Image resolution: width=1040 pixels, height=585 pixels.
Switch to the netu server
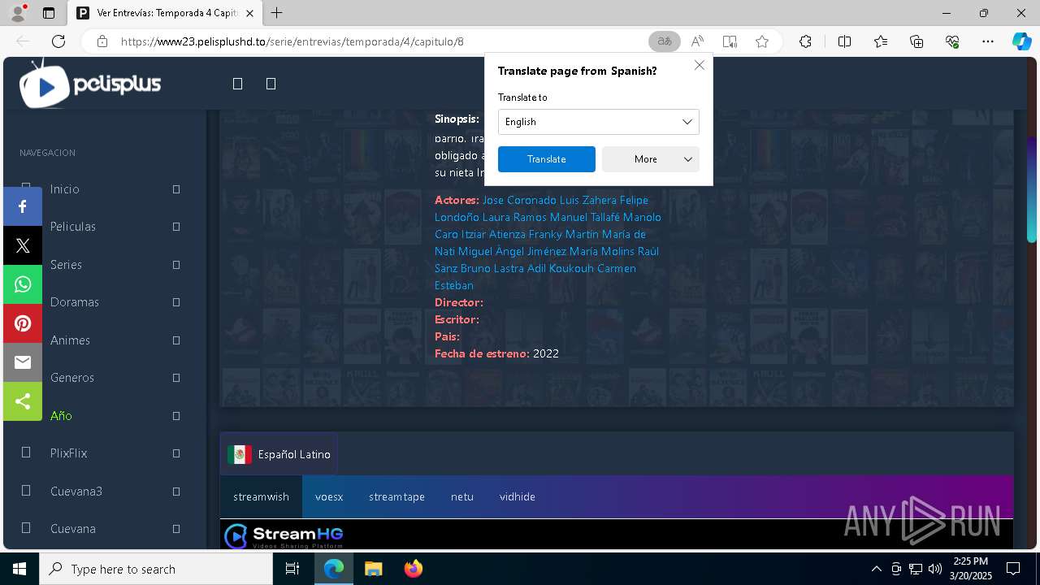[462, 496]
